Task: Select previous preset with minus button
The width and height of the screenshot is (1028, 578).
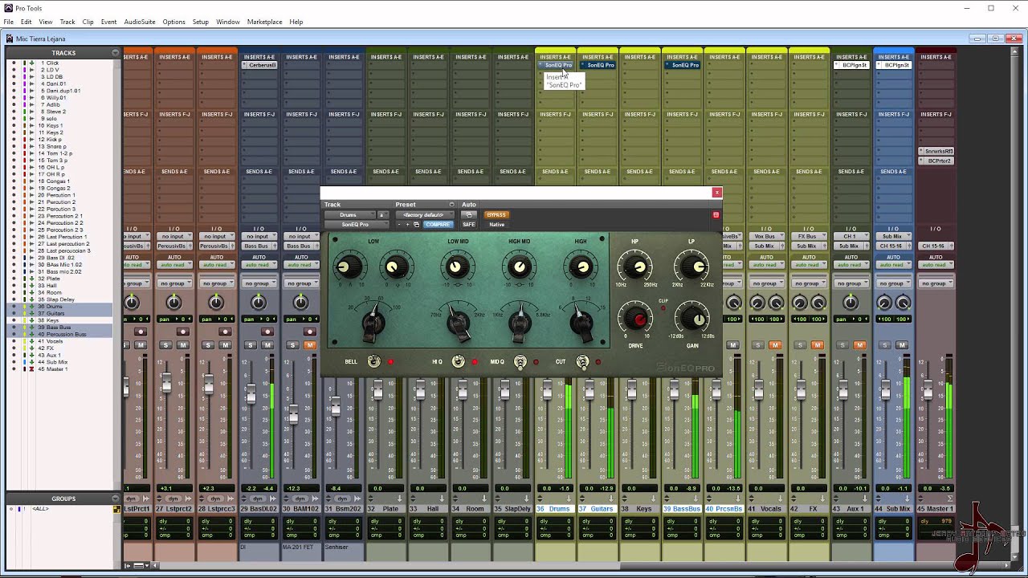Action: click(399, 225)
